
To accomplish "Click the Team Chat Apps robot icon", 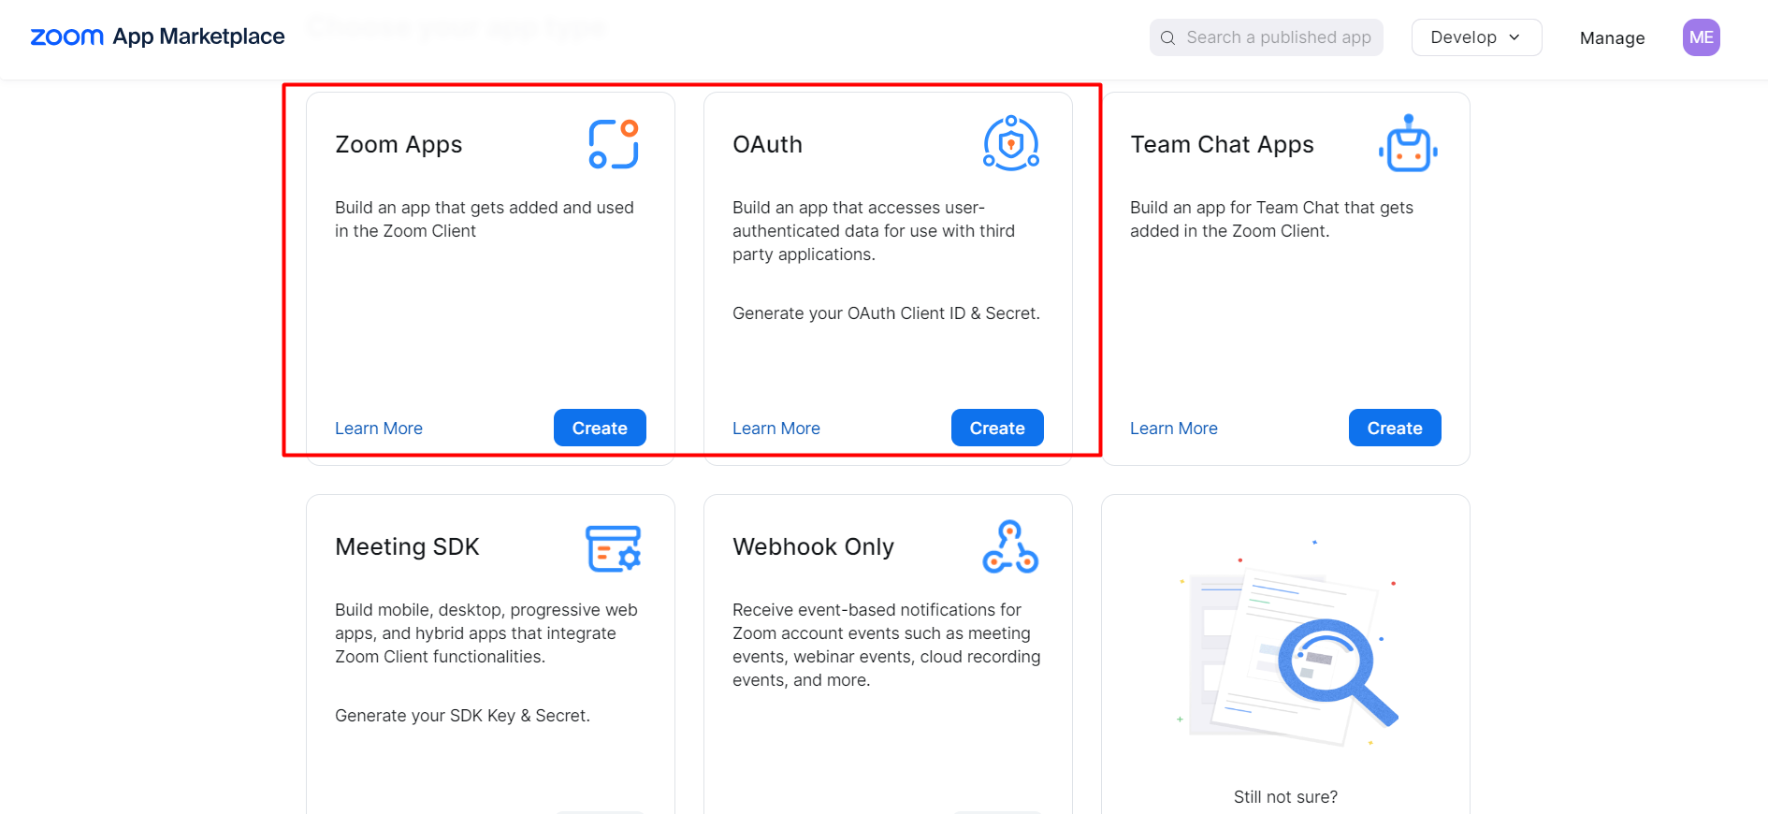I will (x=1408, y=144).
